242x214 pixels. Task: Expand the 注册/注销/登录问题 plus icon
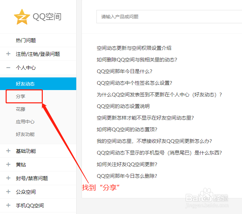(x=8, y=54)
